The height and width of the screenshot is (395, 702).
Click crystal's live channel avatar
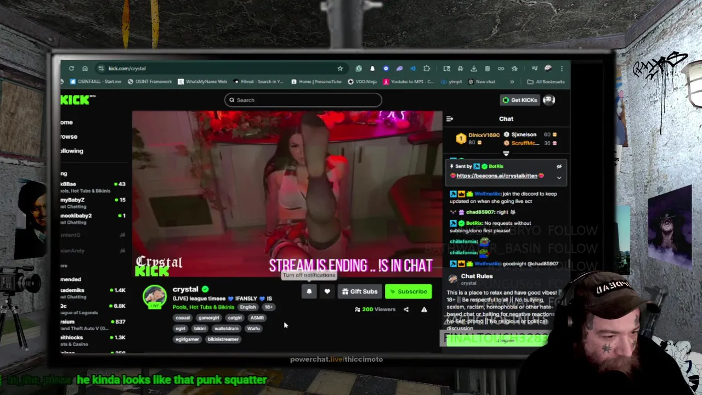[x=155, y=297]
